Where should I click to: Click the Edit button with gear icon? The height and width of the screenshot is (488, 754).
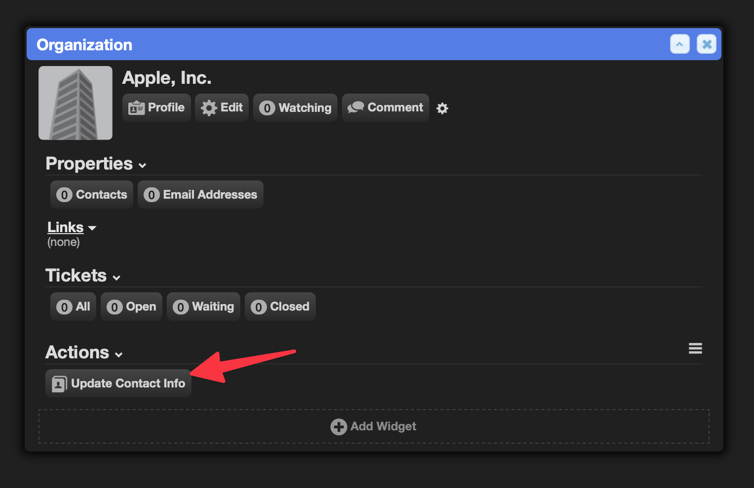(x=222, y=107)
